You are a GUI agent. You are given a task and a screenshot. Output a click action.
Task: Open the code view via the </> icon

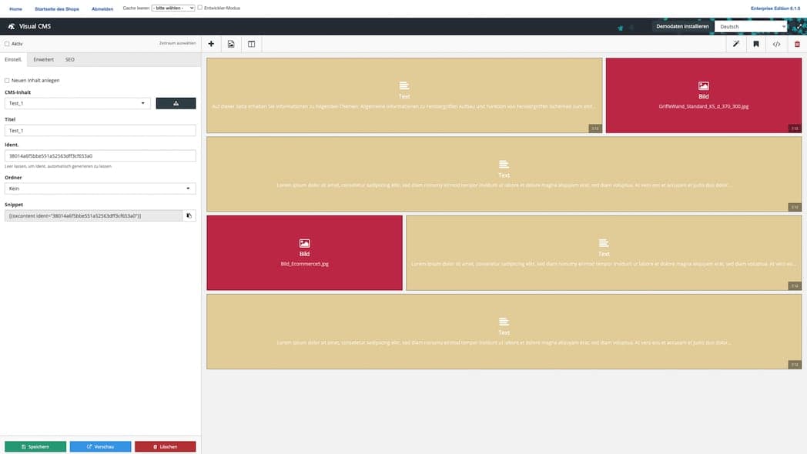(x=777, y=44)
